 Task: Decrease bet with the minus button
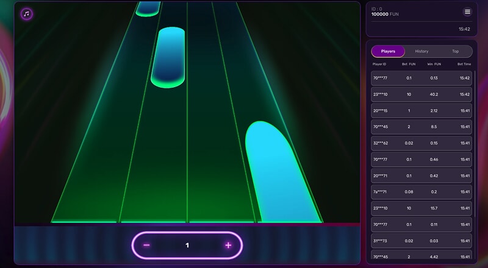(146, 245)
